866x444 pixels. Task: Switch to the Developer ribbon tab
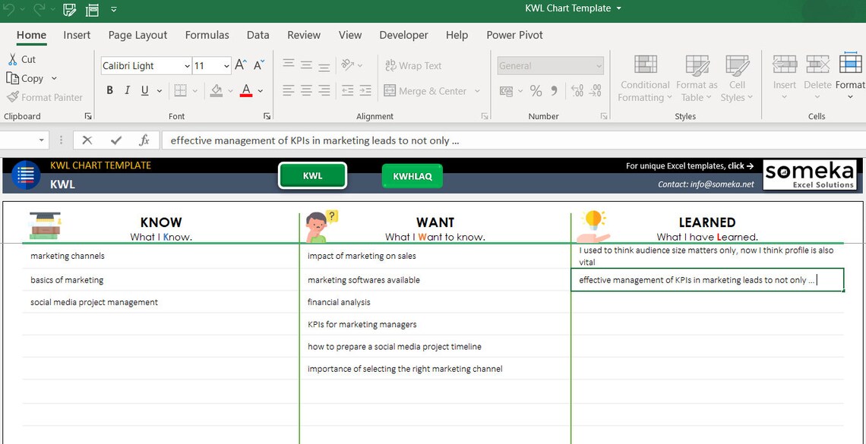tap(403, 35)
